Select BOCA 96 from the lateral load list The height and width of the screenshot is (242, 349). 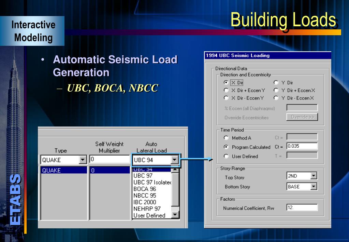pos(145,189)
